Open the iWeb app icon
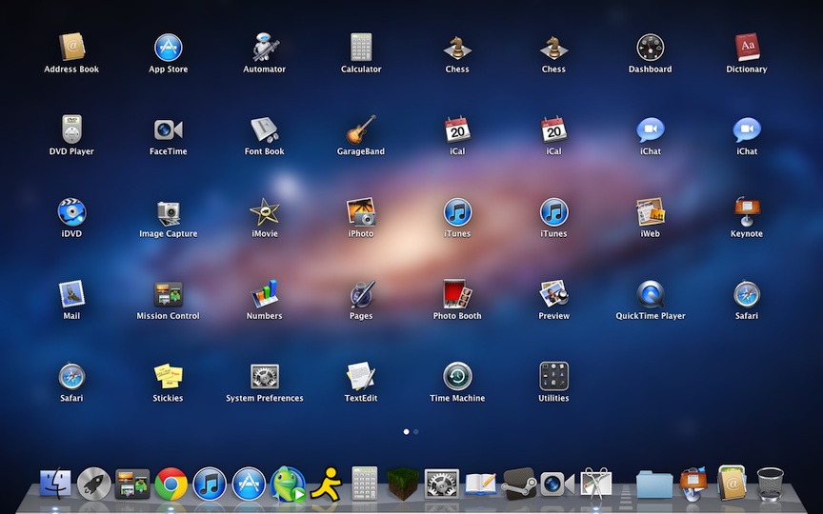The image size is (823, 514). [650, 212]
